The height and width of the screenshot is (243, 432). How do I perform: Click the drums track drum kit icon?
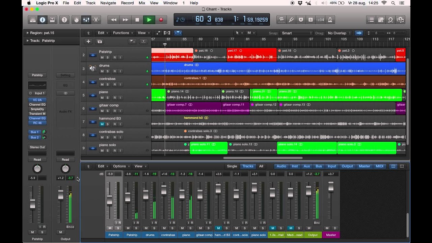(92, 68)
